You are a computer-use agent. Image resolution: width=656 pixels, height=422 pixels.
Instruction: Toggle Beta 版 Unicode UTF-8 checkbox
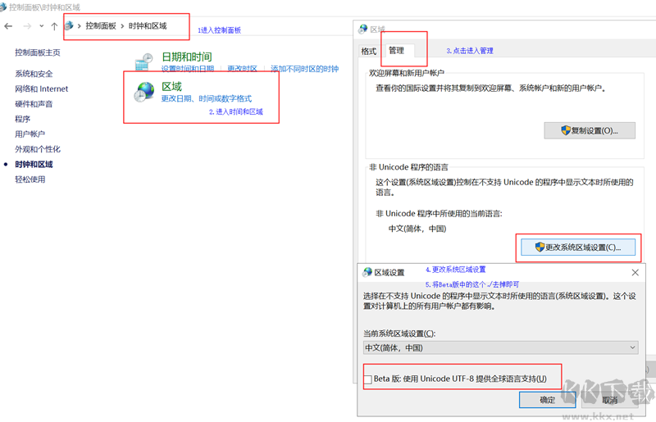tap(368, 379)
